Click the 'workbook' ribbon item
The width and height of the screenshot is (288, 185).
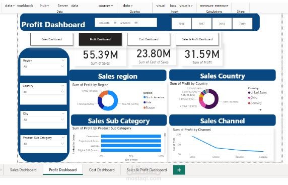pyautogui.click(x=25, y=6)
